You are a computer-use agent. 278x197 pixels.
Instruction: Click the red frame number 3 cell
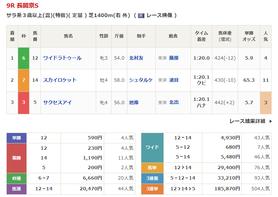pyautogui.click(x=24, y=103)
